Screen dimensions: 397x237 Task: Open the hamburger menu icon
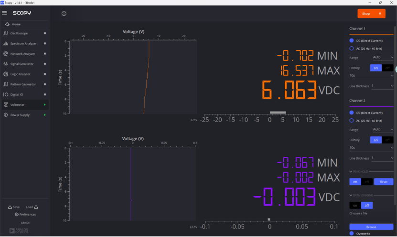point(4,12)
